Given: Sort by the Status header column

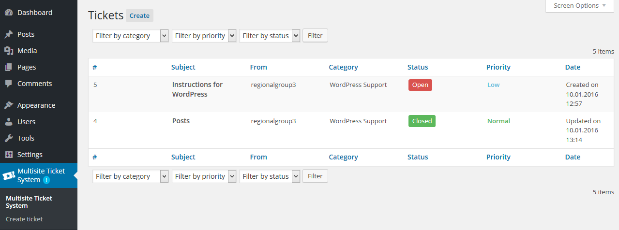Looking at the screenshot, I should [418, 67].
